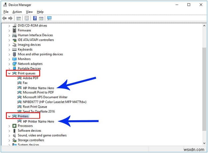
Task: Maximize the Device Manager window
Action: (189, 5)
